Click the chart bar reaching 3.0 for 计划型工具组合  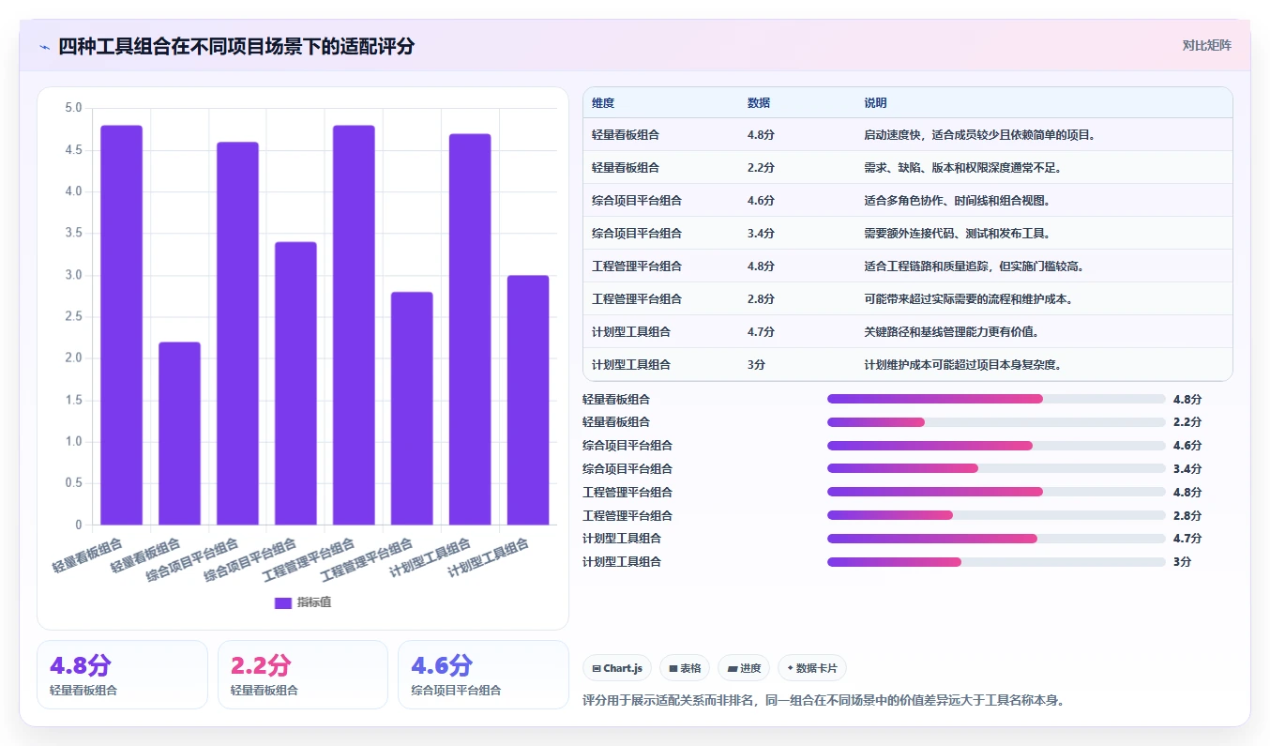[x=528, y=400]
